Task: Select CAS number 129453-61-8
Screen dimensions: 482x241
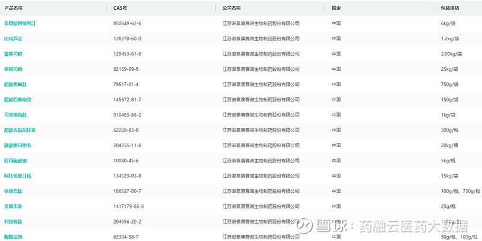Action: pos(127,54)
